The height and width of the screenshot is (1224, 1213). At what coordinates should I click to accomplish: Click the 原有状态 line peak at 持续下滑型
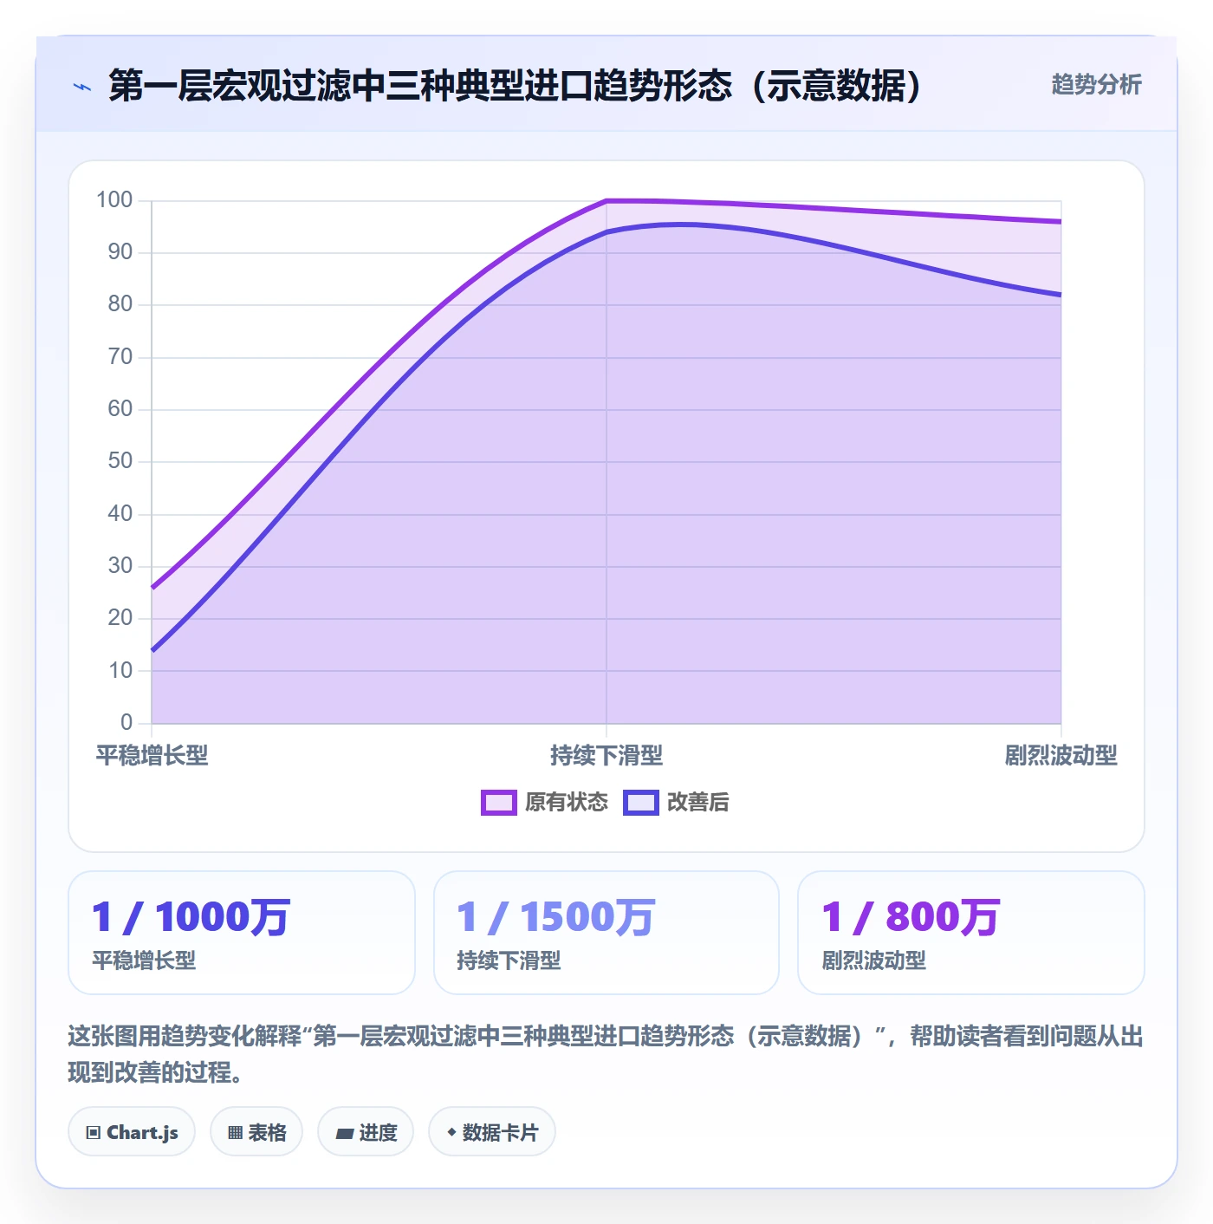[x=606, y=201]
